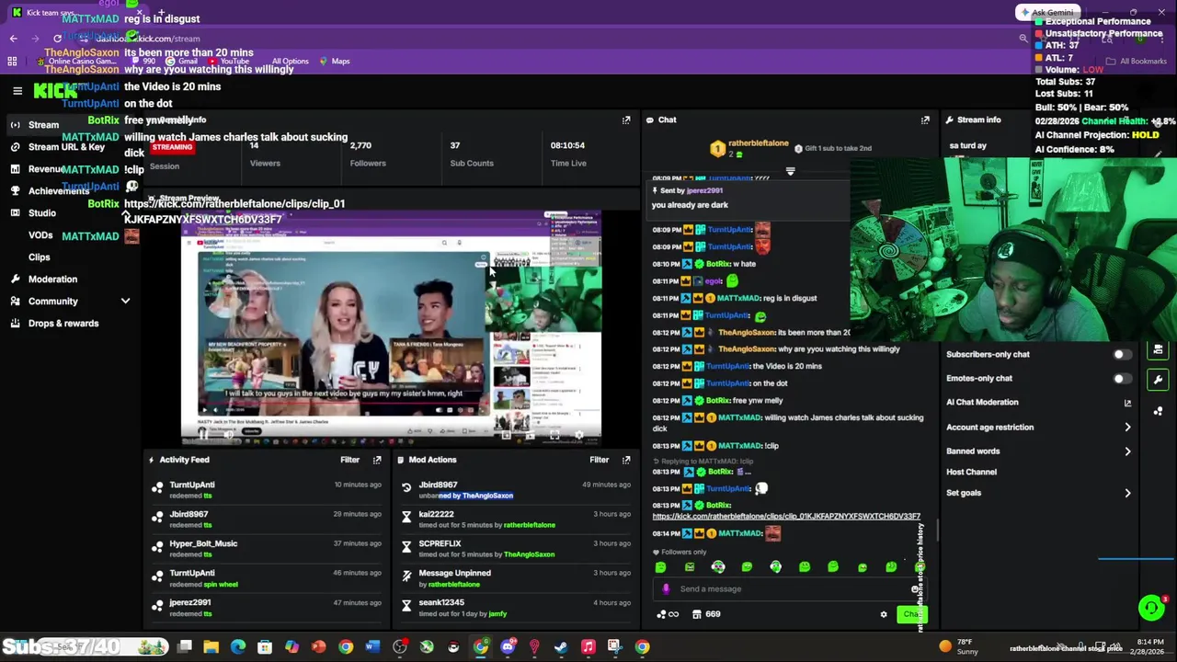Open Steam from the taskbar

point(561,647)
